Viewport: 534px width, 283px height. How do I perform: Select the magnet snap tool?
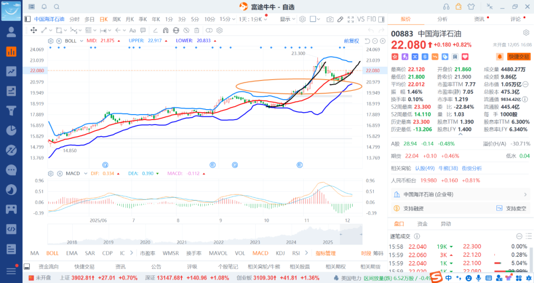pyautogui.click(x=166, y=30)
